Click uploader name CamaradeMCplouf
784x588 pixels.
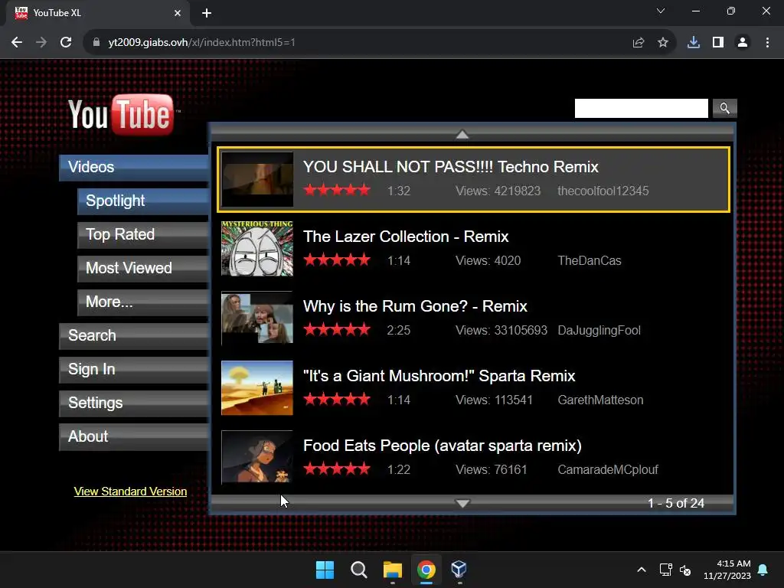(x=608, y=469)
